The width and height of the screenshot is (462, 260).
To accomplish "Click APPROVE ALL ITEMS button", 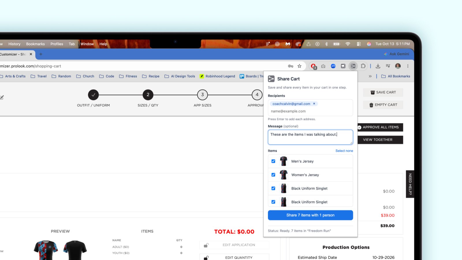I will (380, 127).
